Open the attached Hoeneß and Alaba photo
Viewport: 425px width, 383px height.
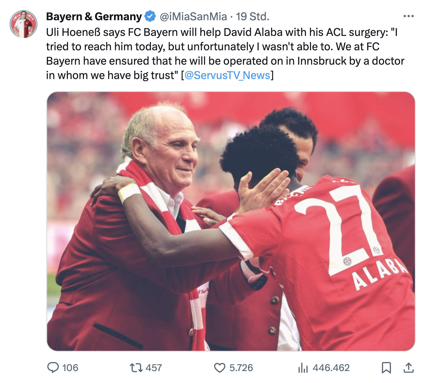(x=231, y=221)
